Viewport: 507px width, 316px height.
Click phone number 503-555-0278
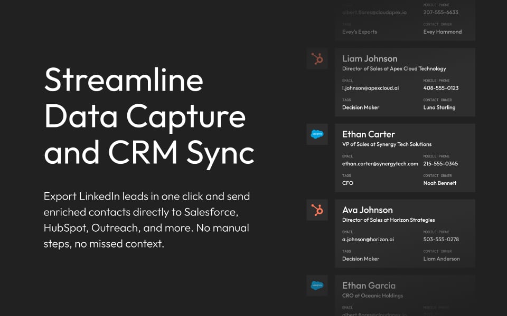(x=441, y=239)
